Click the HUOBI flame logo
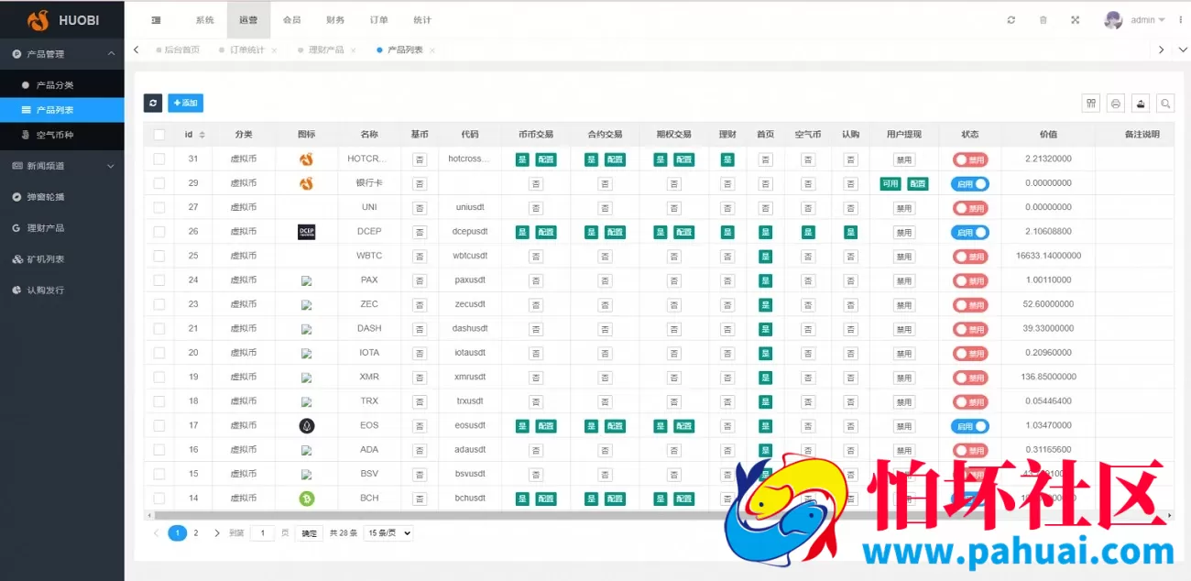This screenshot has width=1191, height=581. (38, 20)
